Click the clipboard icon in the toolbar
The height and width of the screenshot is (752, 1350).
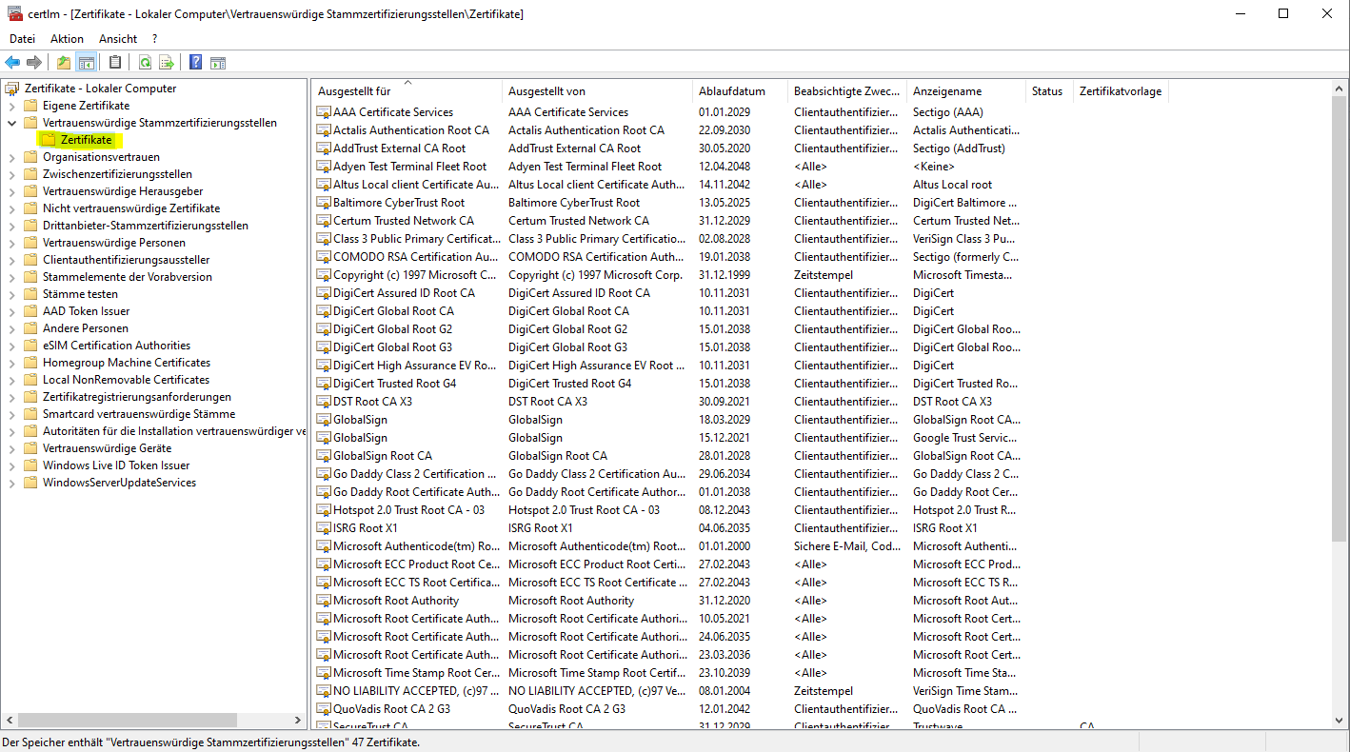click(x=115, y=63)
